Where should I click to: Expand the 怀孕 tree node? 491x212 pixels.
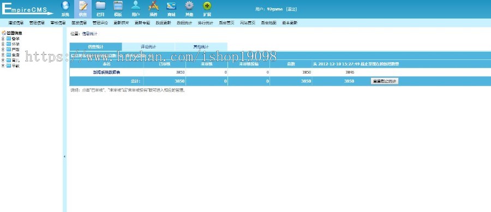tap(3, 44)
